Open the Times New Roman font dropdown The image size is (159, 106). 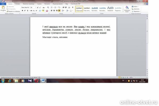(26, 7)
